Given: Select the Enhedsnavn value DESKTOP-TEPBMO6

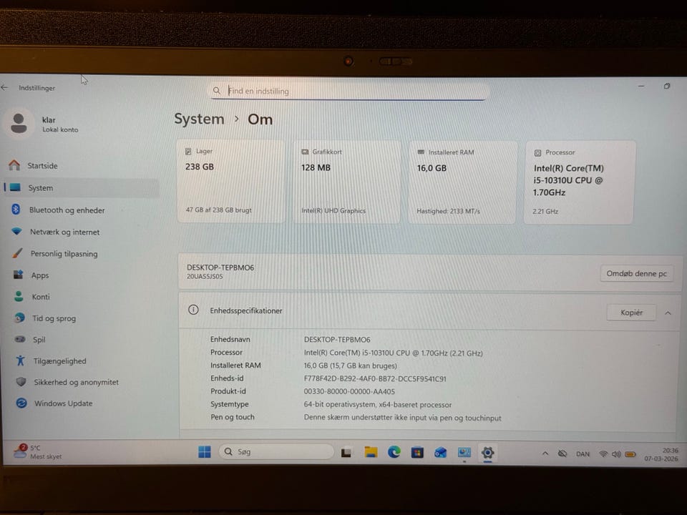Looking at the screenshot, I should coord(337,339).
